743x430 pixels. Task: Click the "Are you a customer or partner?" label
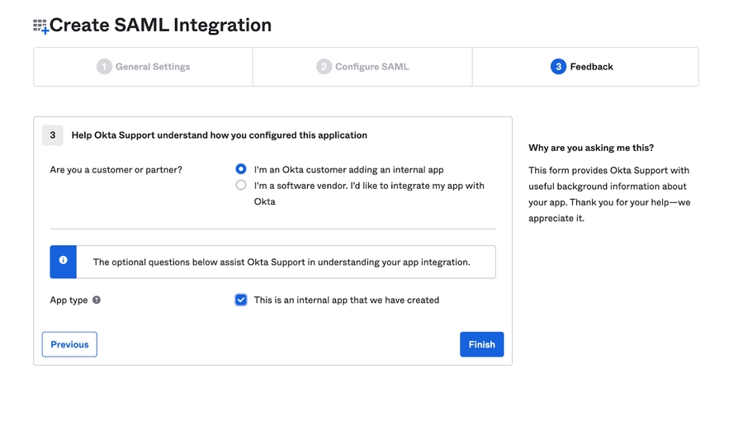(116, 170)
